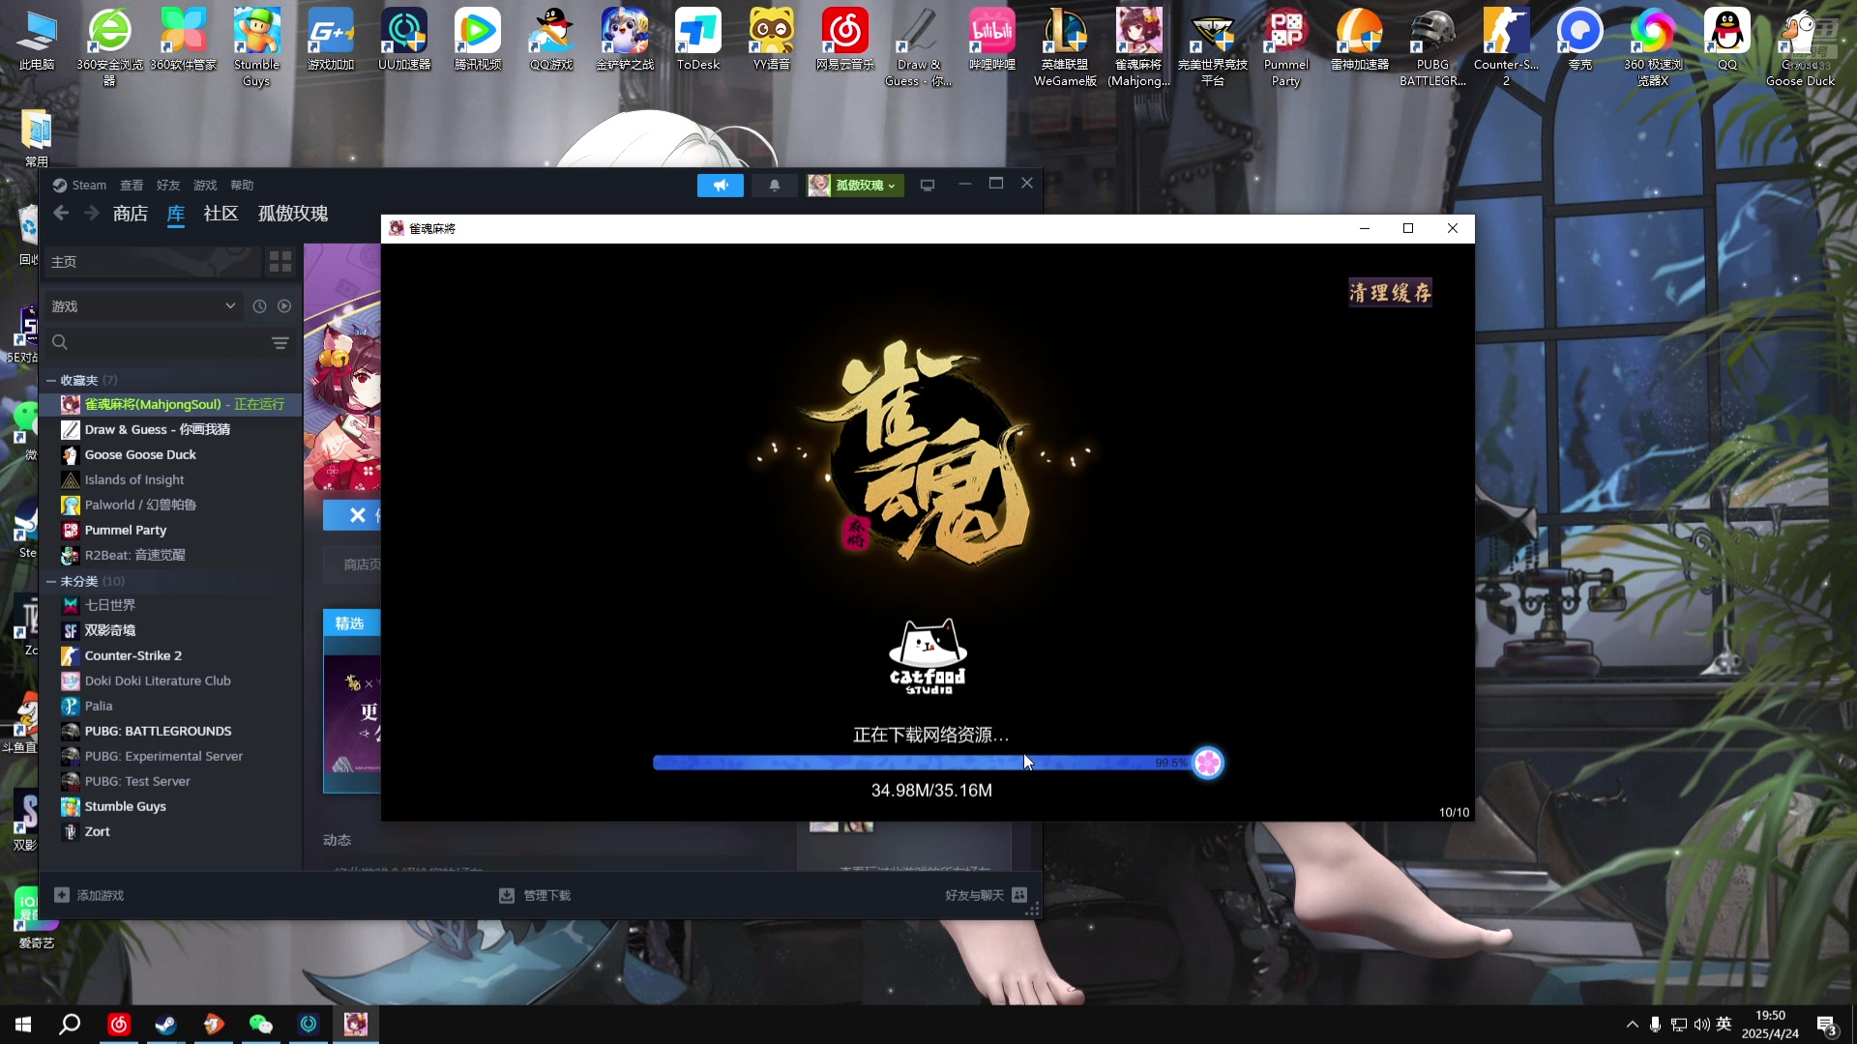Click Steam back navigation arrow
1857x1044 pixels.
pos(61,214)
